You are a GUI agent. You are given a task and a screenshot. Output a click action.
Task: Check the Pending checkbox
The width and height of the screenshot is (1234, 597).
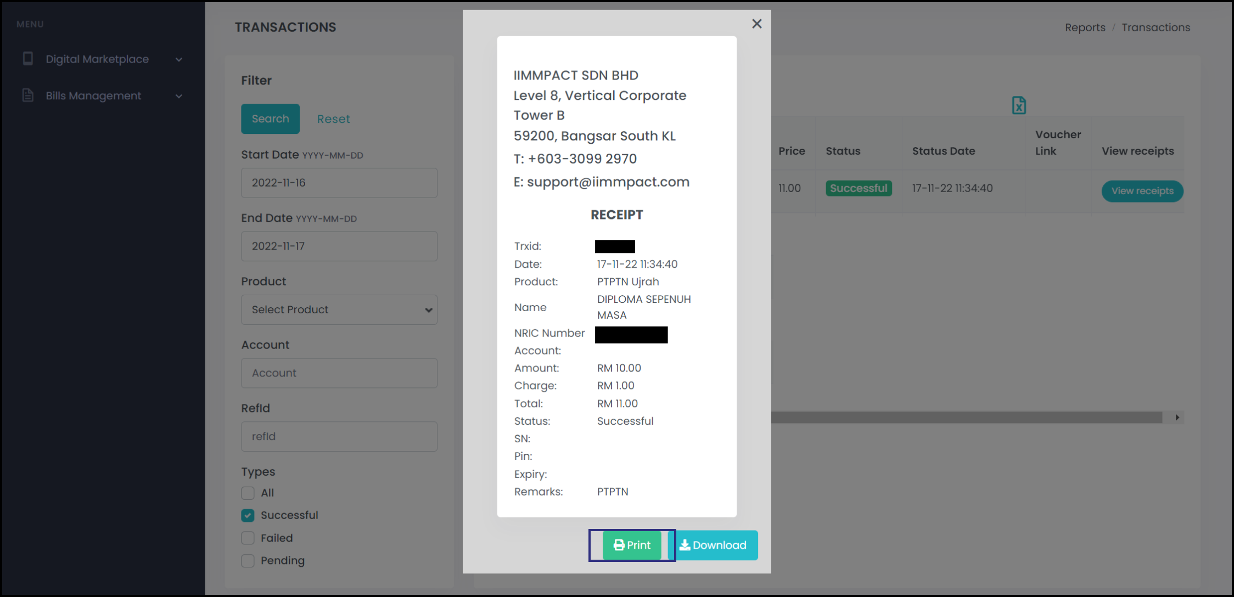248,560
